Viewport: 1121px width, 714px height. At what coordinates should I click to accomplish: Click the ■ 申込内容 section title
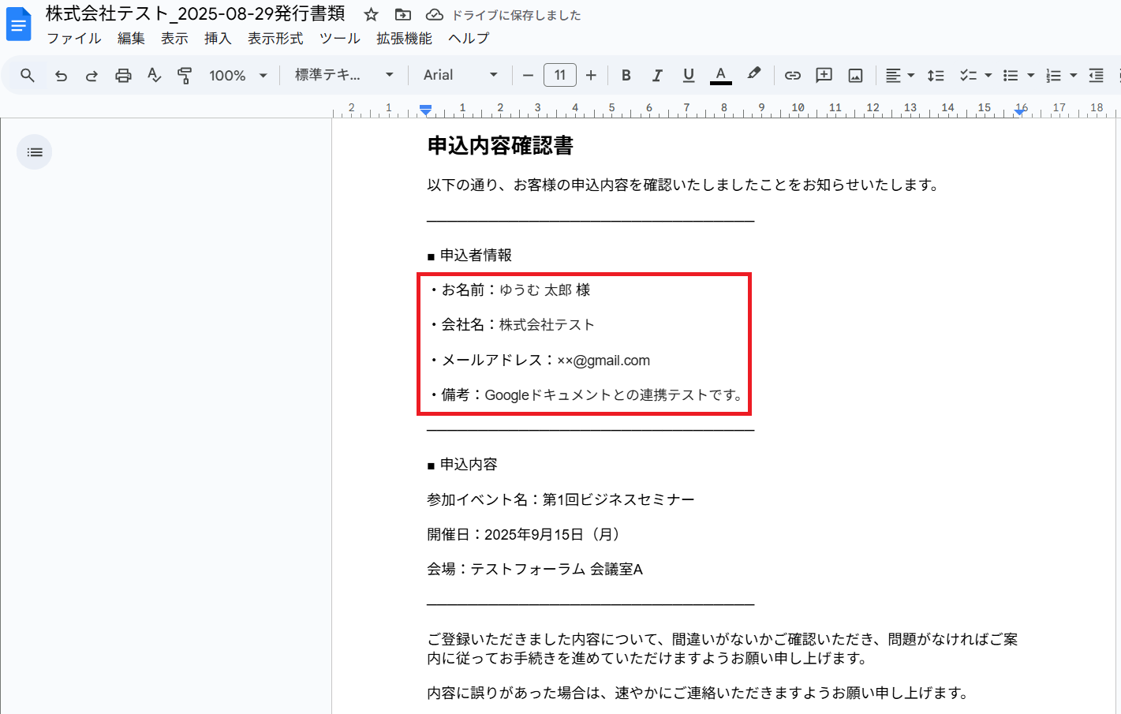(x=462, y=465)
